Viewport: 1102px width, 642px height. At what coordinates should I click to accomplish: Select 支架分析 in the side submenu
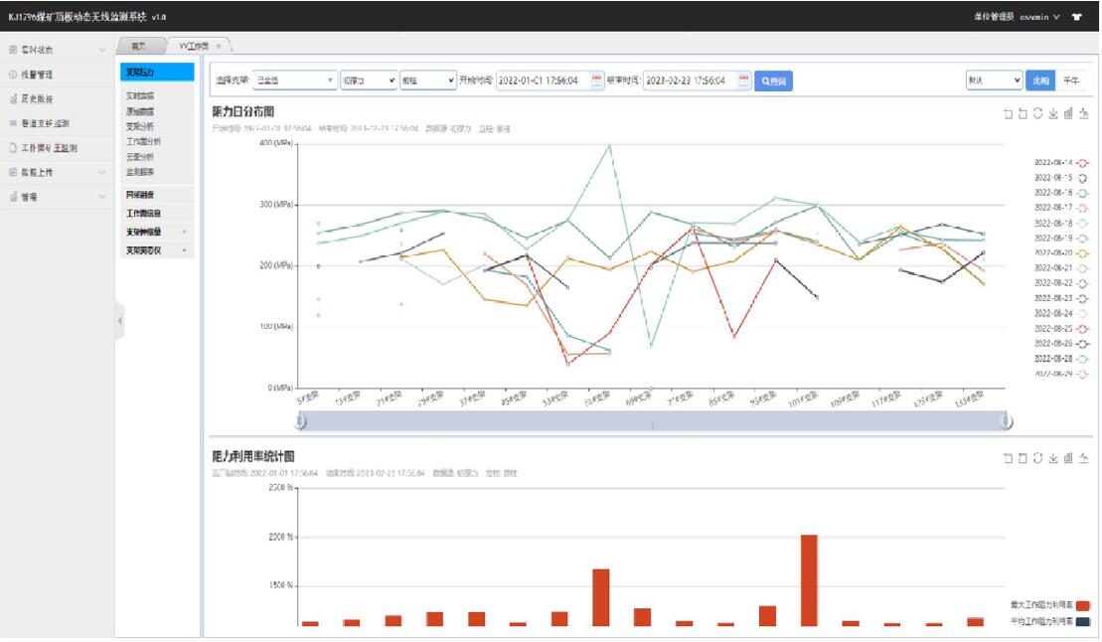[140, 126]
